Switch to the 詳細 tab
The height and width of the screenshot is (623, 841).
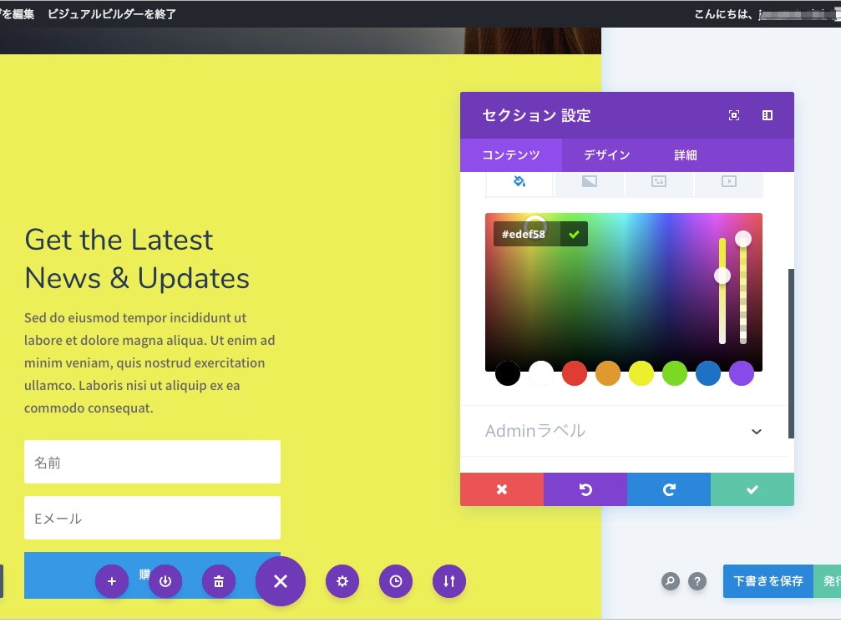[x=686, y=155]
